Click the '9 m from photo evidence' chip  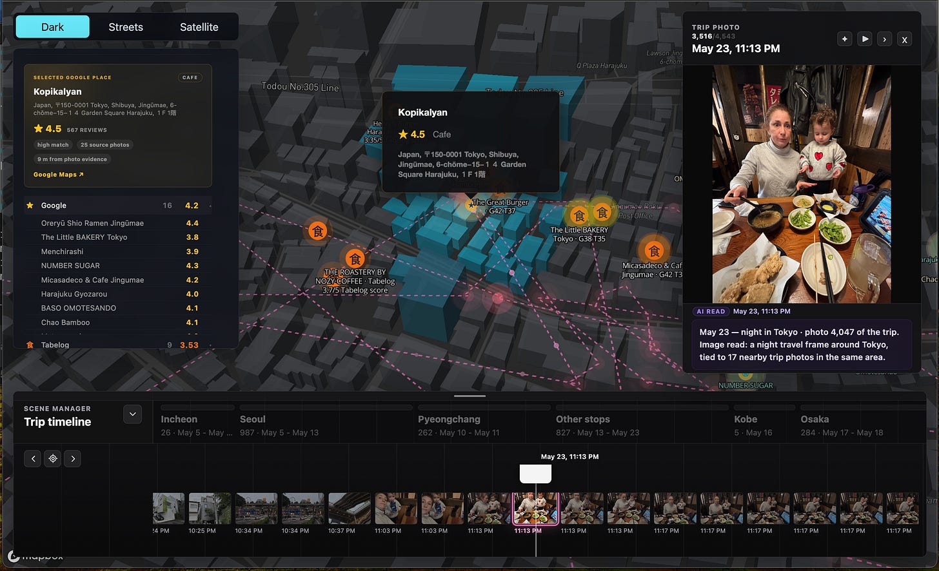[72, 159]
